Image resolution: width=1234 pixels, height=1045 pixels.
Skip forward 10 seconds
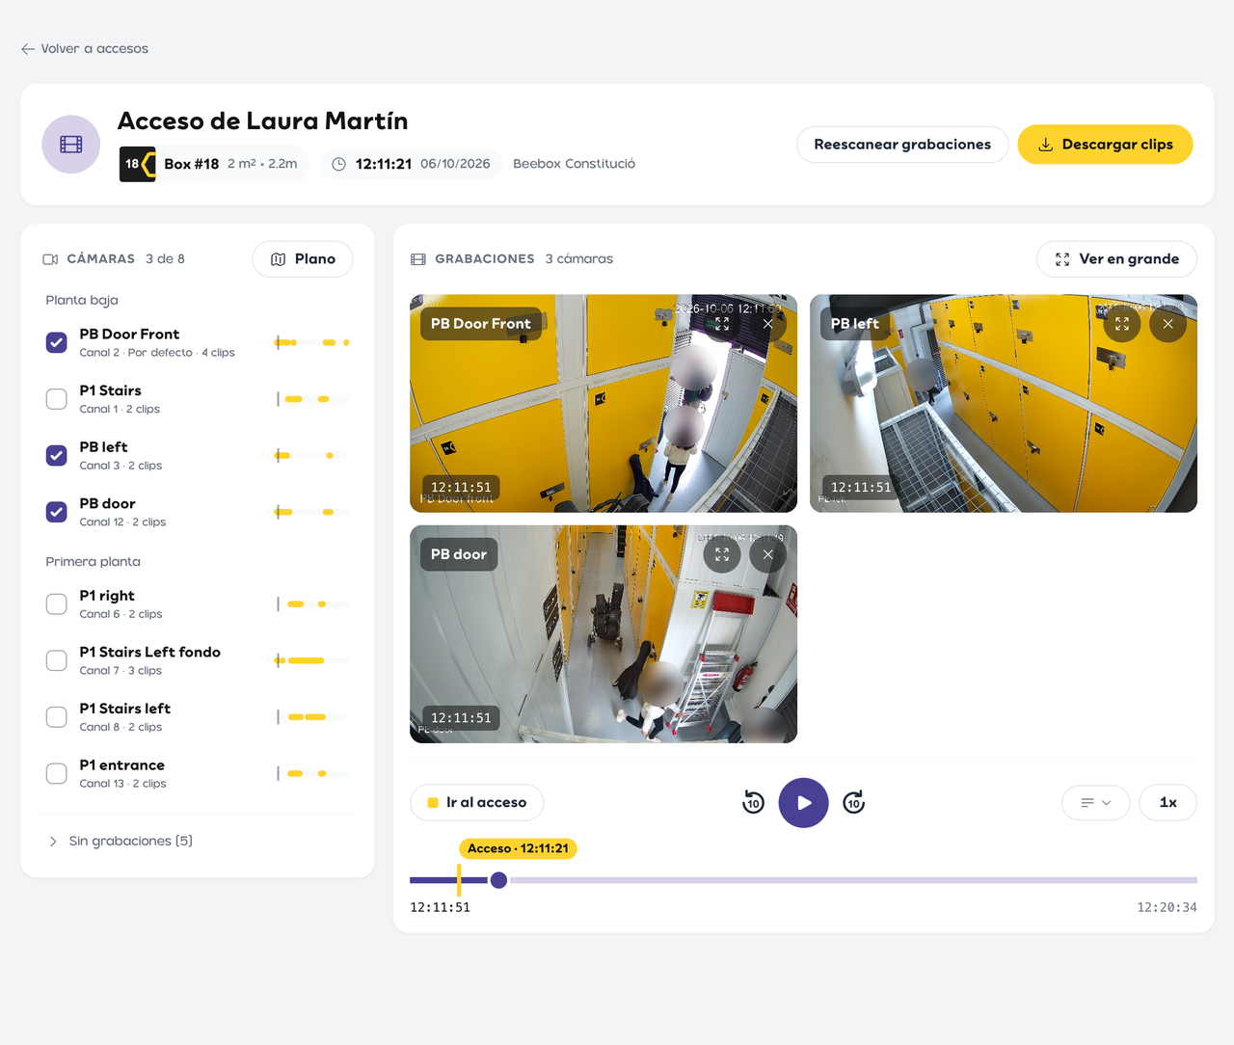tap(854, 802)
